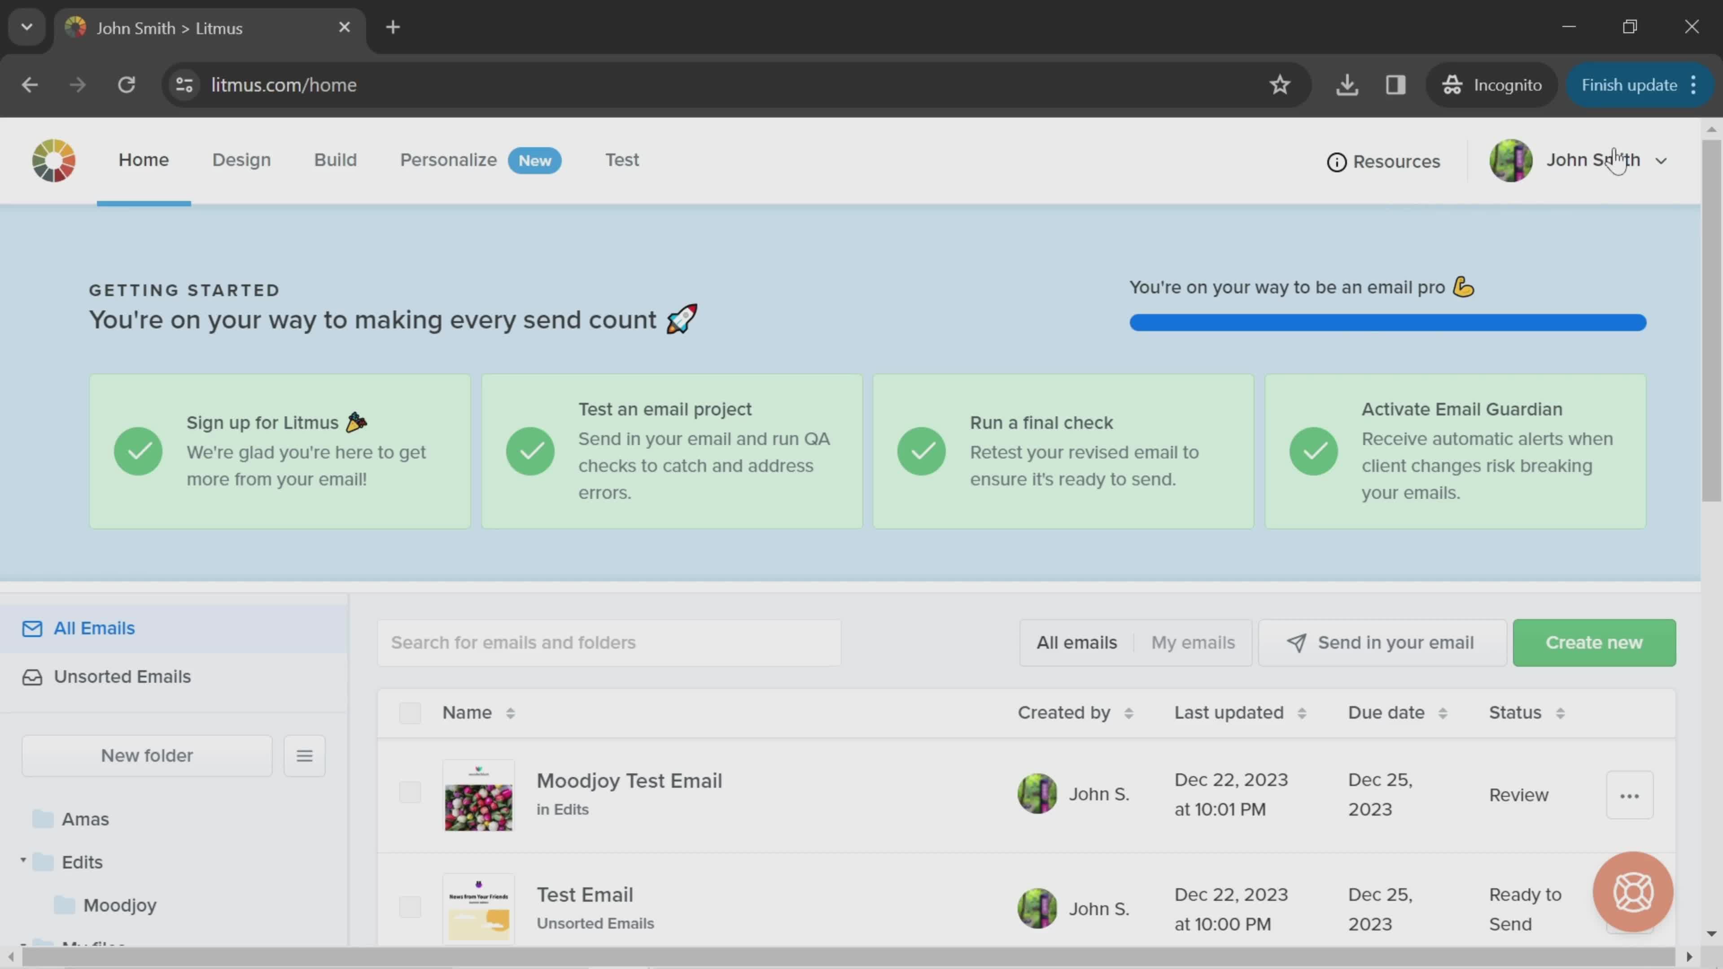Collapse the Edits folder tree
This screenshot has width=1723, height=969.
[23, 860]
